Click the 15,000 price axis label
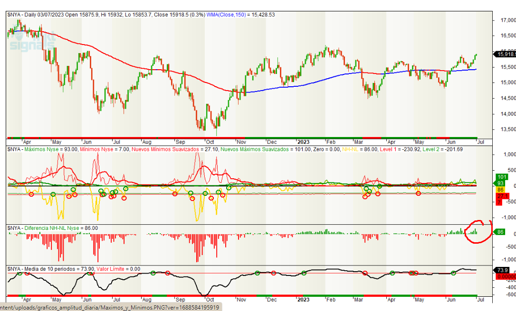Viewport: 516px width, 311px height. click(x=508, y=83)
